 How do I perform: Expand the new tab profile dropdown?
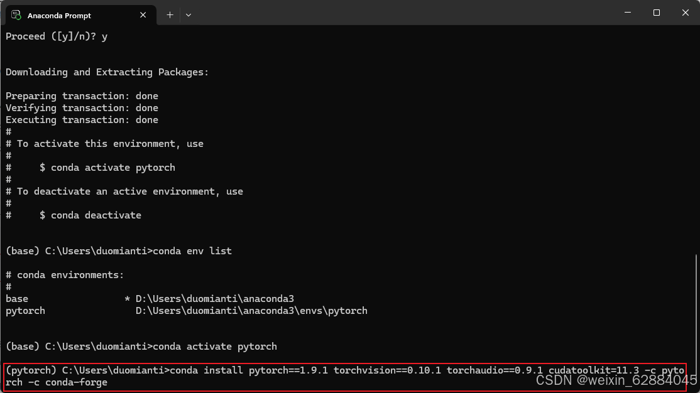click(189, 15)
